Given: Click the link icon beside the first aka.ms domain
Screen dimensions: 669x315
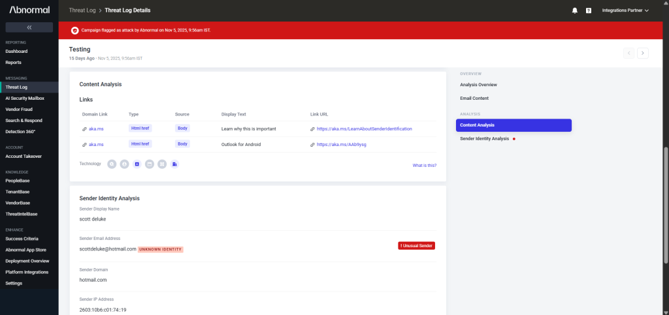Looking at the screenshot, I should [x=84, y=128].
